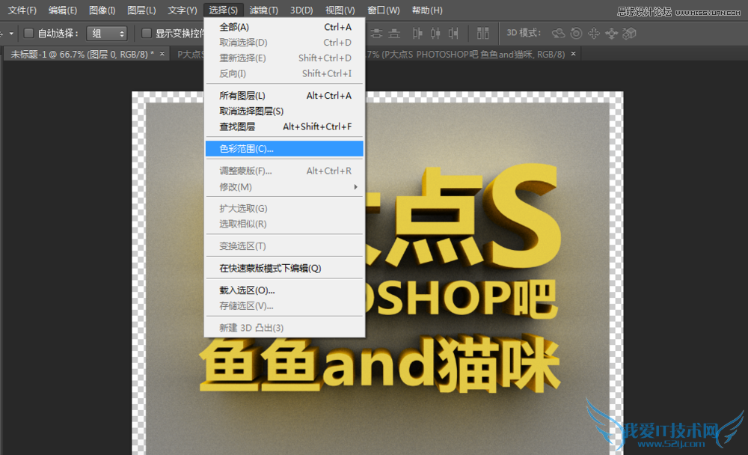
Task: Click the align vertical centers icon
Action: click(x=377, y=33)
